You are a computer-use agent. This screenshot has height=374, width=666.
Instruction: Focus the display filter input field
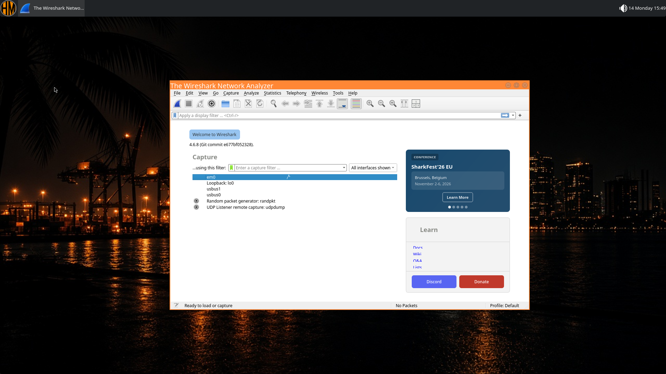click(339, 115)
